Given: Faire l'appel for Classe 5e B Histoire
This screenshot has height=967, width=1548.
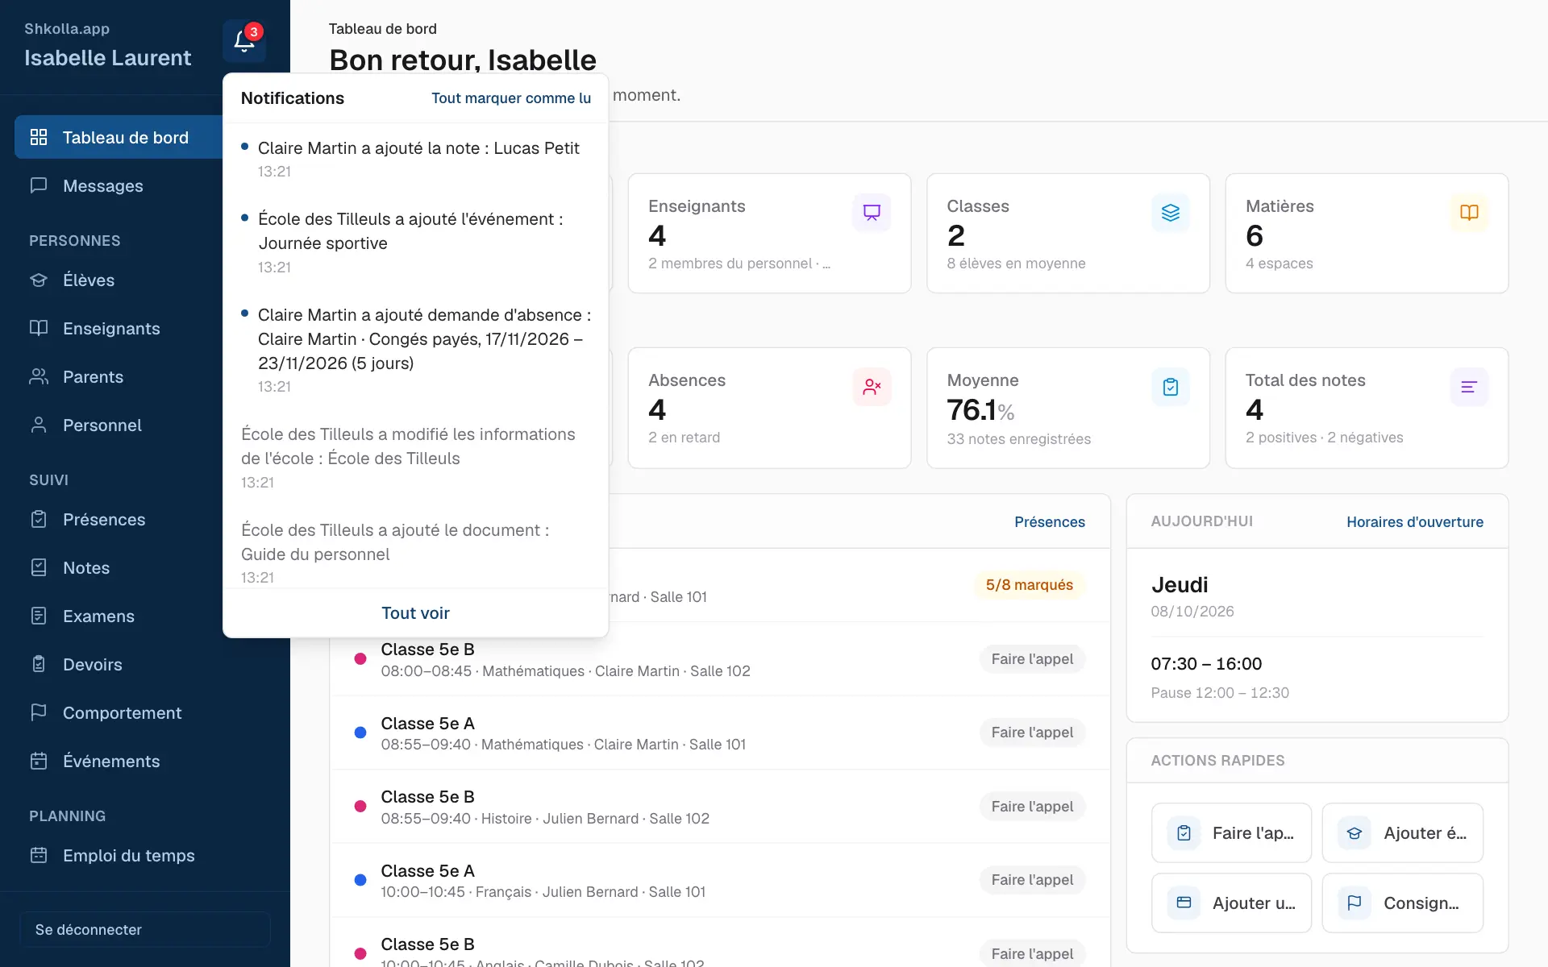Looking at the screenshot, I should (1032, 806).
